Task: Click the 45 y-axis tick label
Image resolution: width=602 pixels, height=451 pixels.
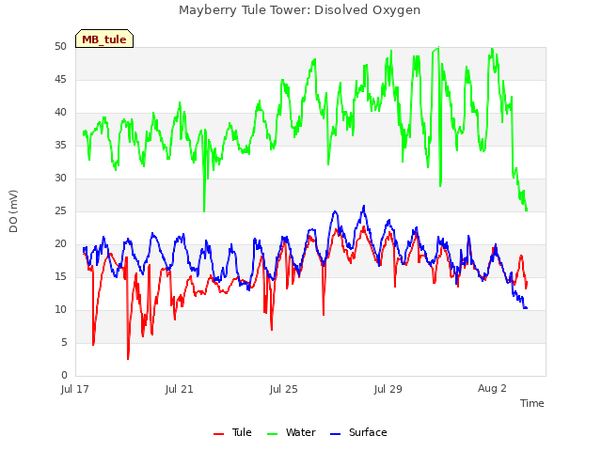Action: click(60, 79)
